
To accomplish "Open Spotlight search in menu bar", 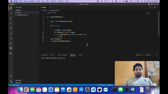I will (135, 1).
